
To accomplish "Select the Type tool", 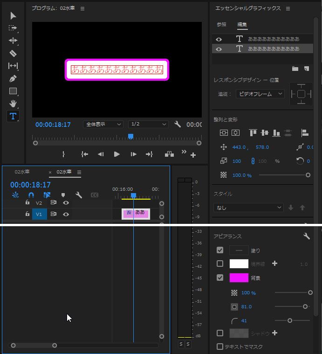I will click(13, 116).
